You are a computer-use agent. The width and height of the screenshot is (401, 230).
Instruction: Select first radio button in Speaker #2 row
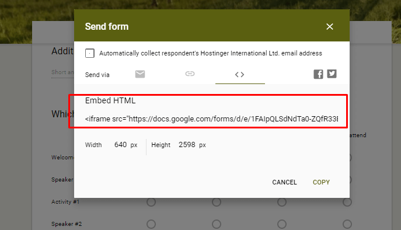click(151, 224)
